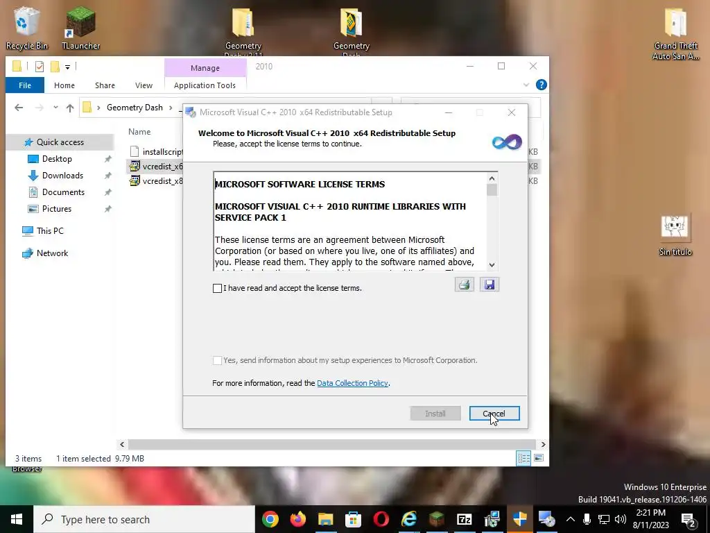
Task: Open the clock and calendar flyout
Action: click(x=650, y=519)
